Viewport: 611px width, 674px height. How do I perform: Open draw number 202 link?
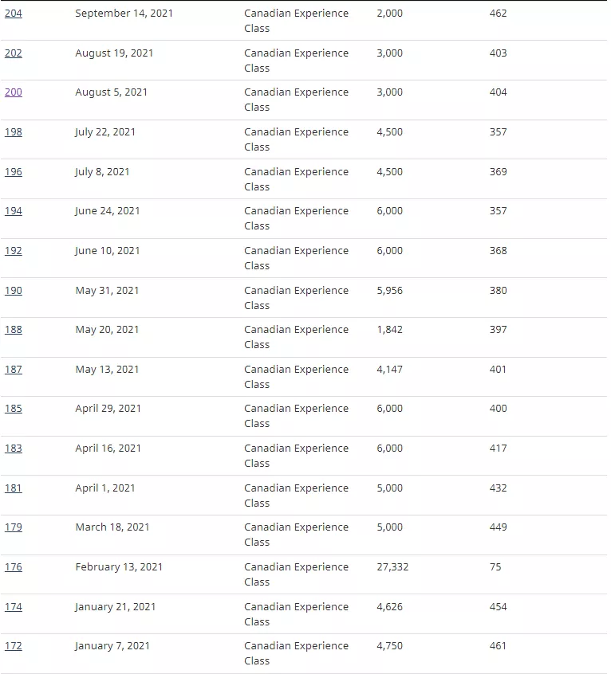tap(14, 53)
